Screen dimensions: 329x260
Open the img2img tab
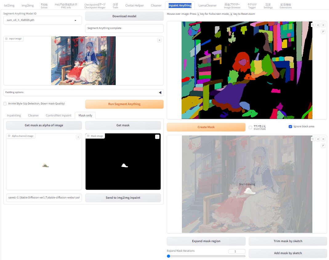coord(28,5)
